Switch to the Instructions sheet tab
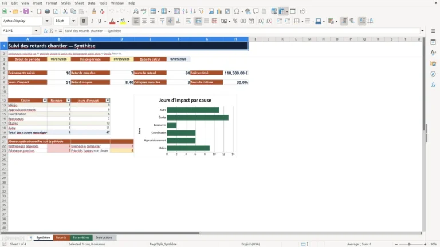The height and width of the screenshot is (247, 440). pyautogui.click(x=104, y=237)
